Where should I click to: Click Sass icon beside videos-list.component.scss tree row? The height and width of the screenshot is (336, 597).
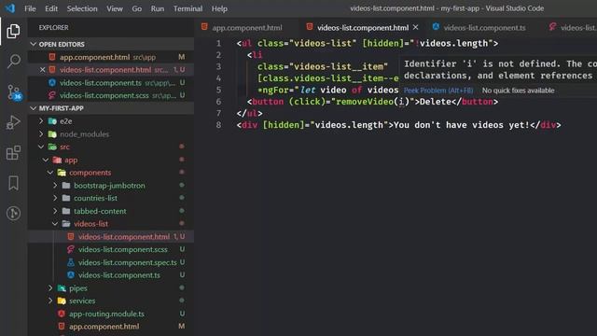pos(71,249)
